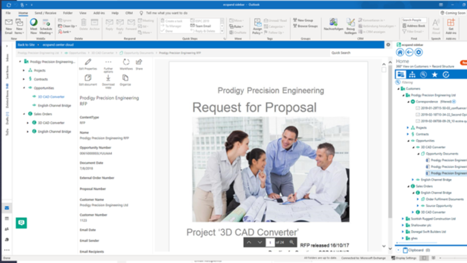The height and width of the screenshot is (263, 467).
Task: Open the CRM ribbon tab
Action: tap(129, 13)
